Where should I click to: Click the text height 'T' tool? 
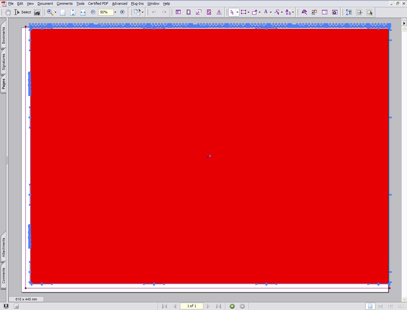coord(349,12)
